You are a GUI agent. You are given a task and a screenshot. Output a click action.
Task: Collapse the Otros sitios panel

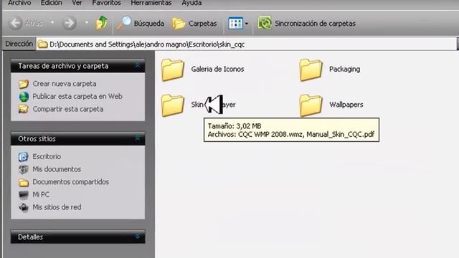[138, 138]
